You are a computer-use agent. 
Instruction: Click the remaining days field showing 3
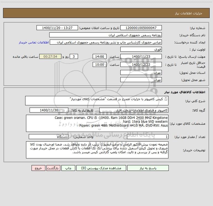[74, 56]
